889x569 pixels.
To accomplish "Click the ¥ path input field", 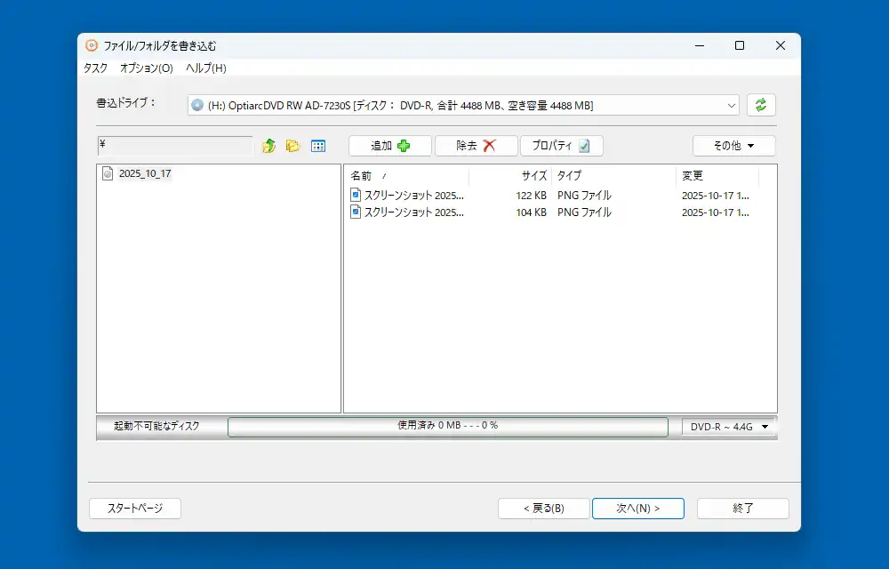I will click(175, 145).
